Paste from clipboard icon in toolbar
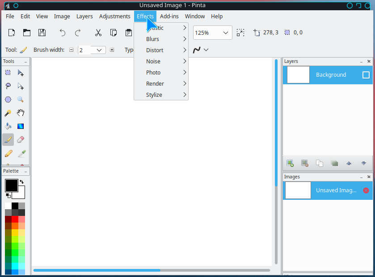This screenshot has width=375, height=277. point(129,33)
